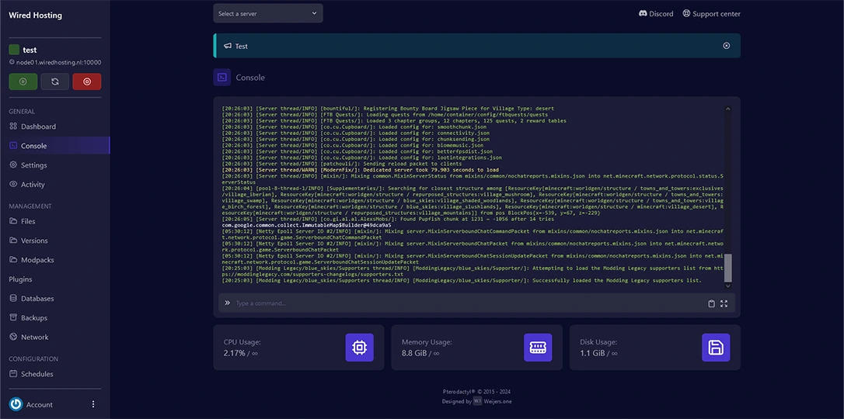Viewport: 844px width, 419px height.
Task: Click the Pterodactyl copyright link
Action: pos(476,392)
